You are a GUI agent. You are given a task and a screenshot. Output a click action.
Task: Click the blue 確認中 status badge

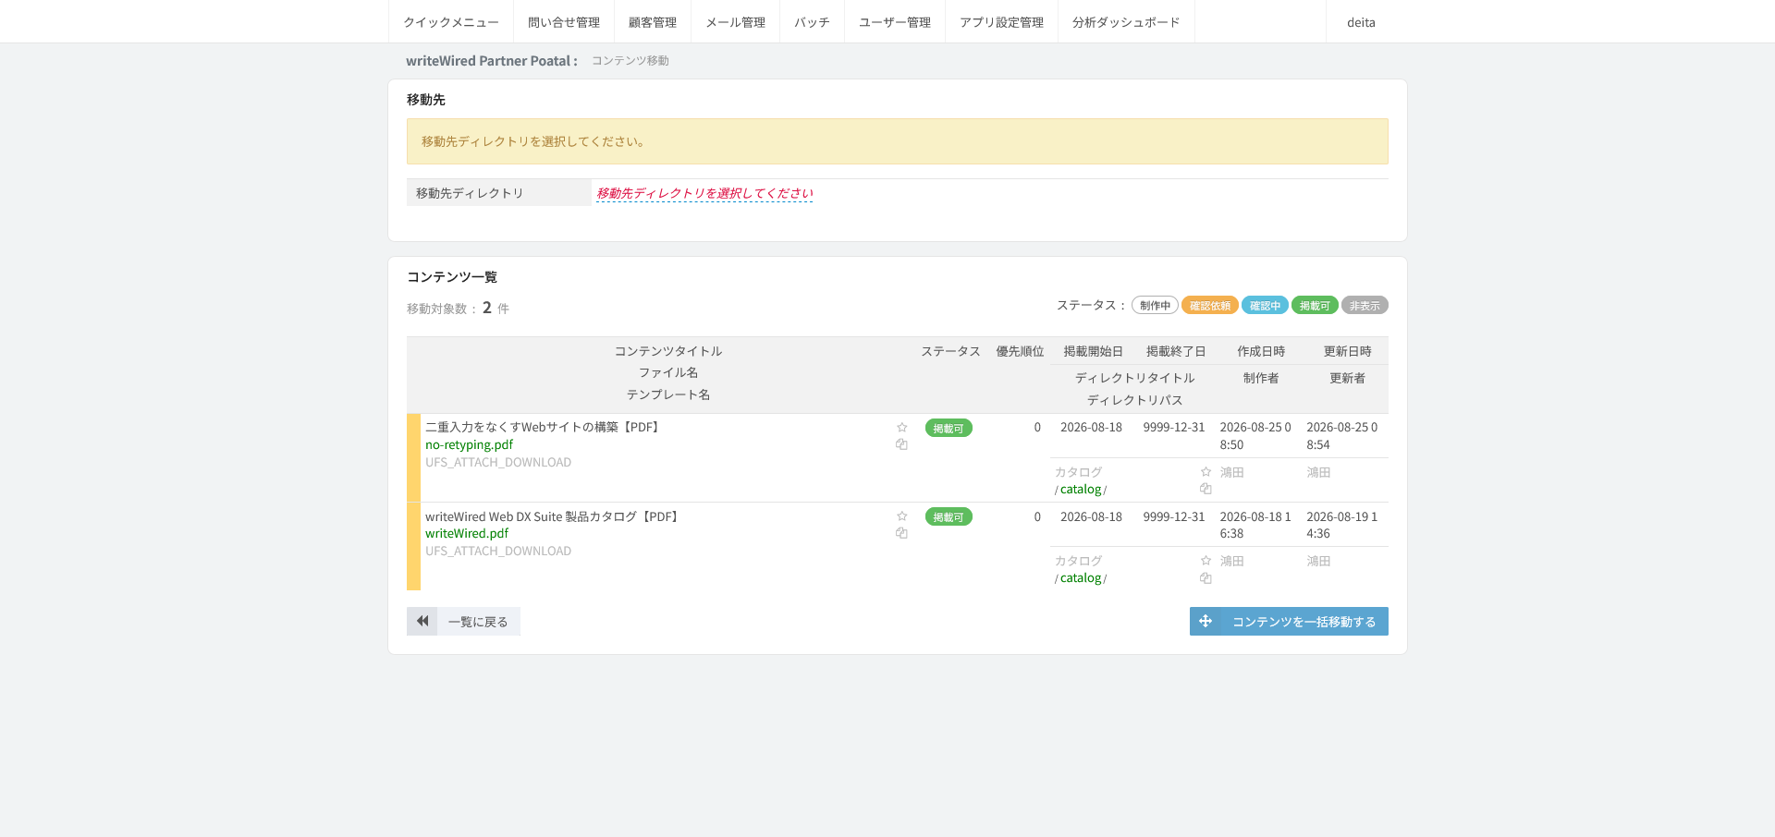coord(1265,305)
